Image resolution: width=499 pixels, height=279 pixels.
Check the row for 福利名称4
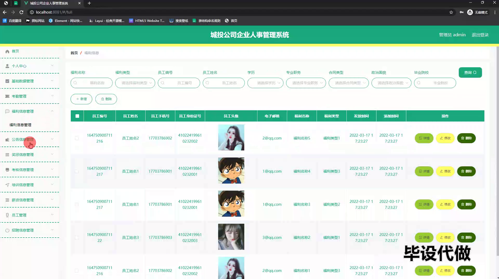pyautogui.click(x=77, y=171)
